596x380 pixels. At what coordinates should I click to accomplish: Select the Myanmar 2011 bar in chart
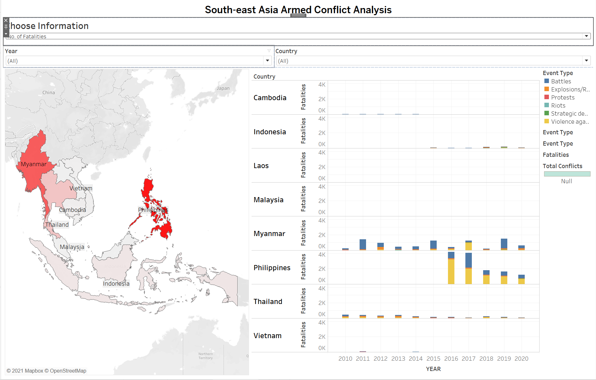(363, 244)
